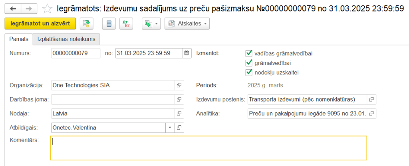Toggle the nodokļu uzskaitei checkbox
The height and width of the screenshot is (166, 409).
point(249,72)
